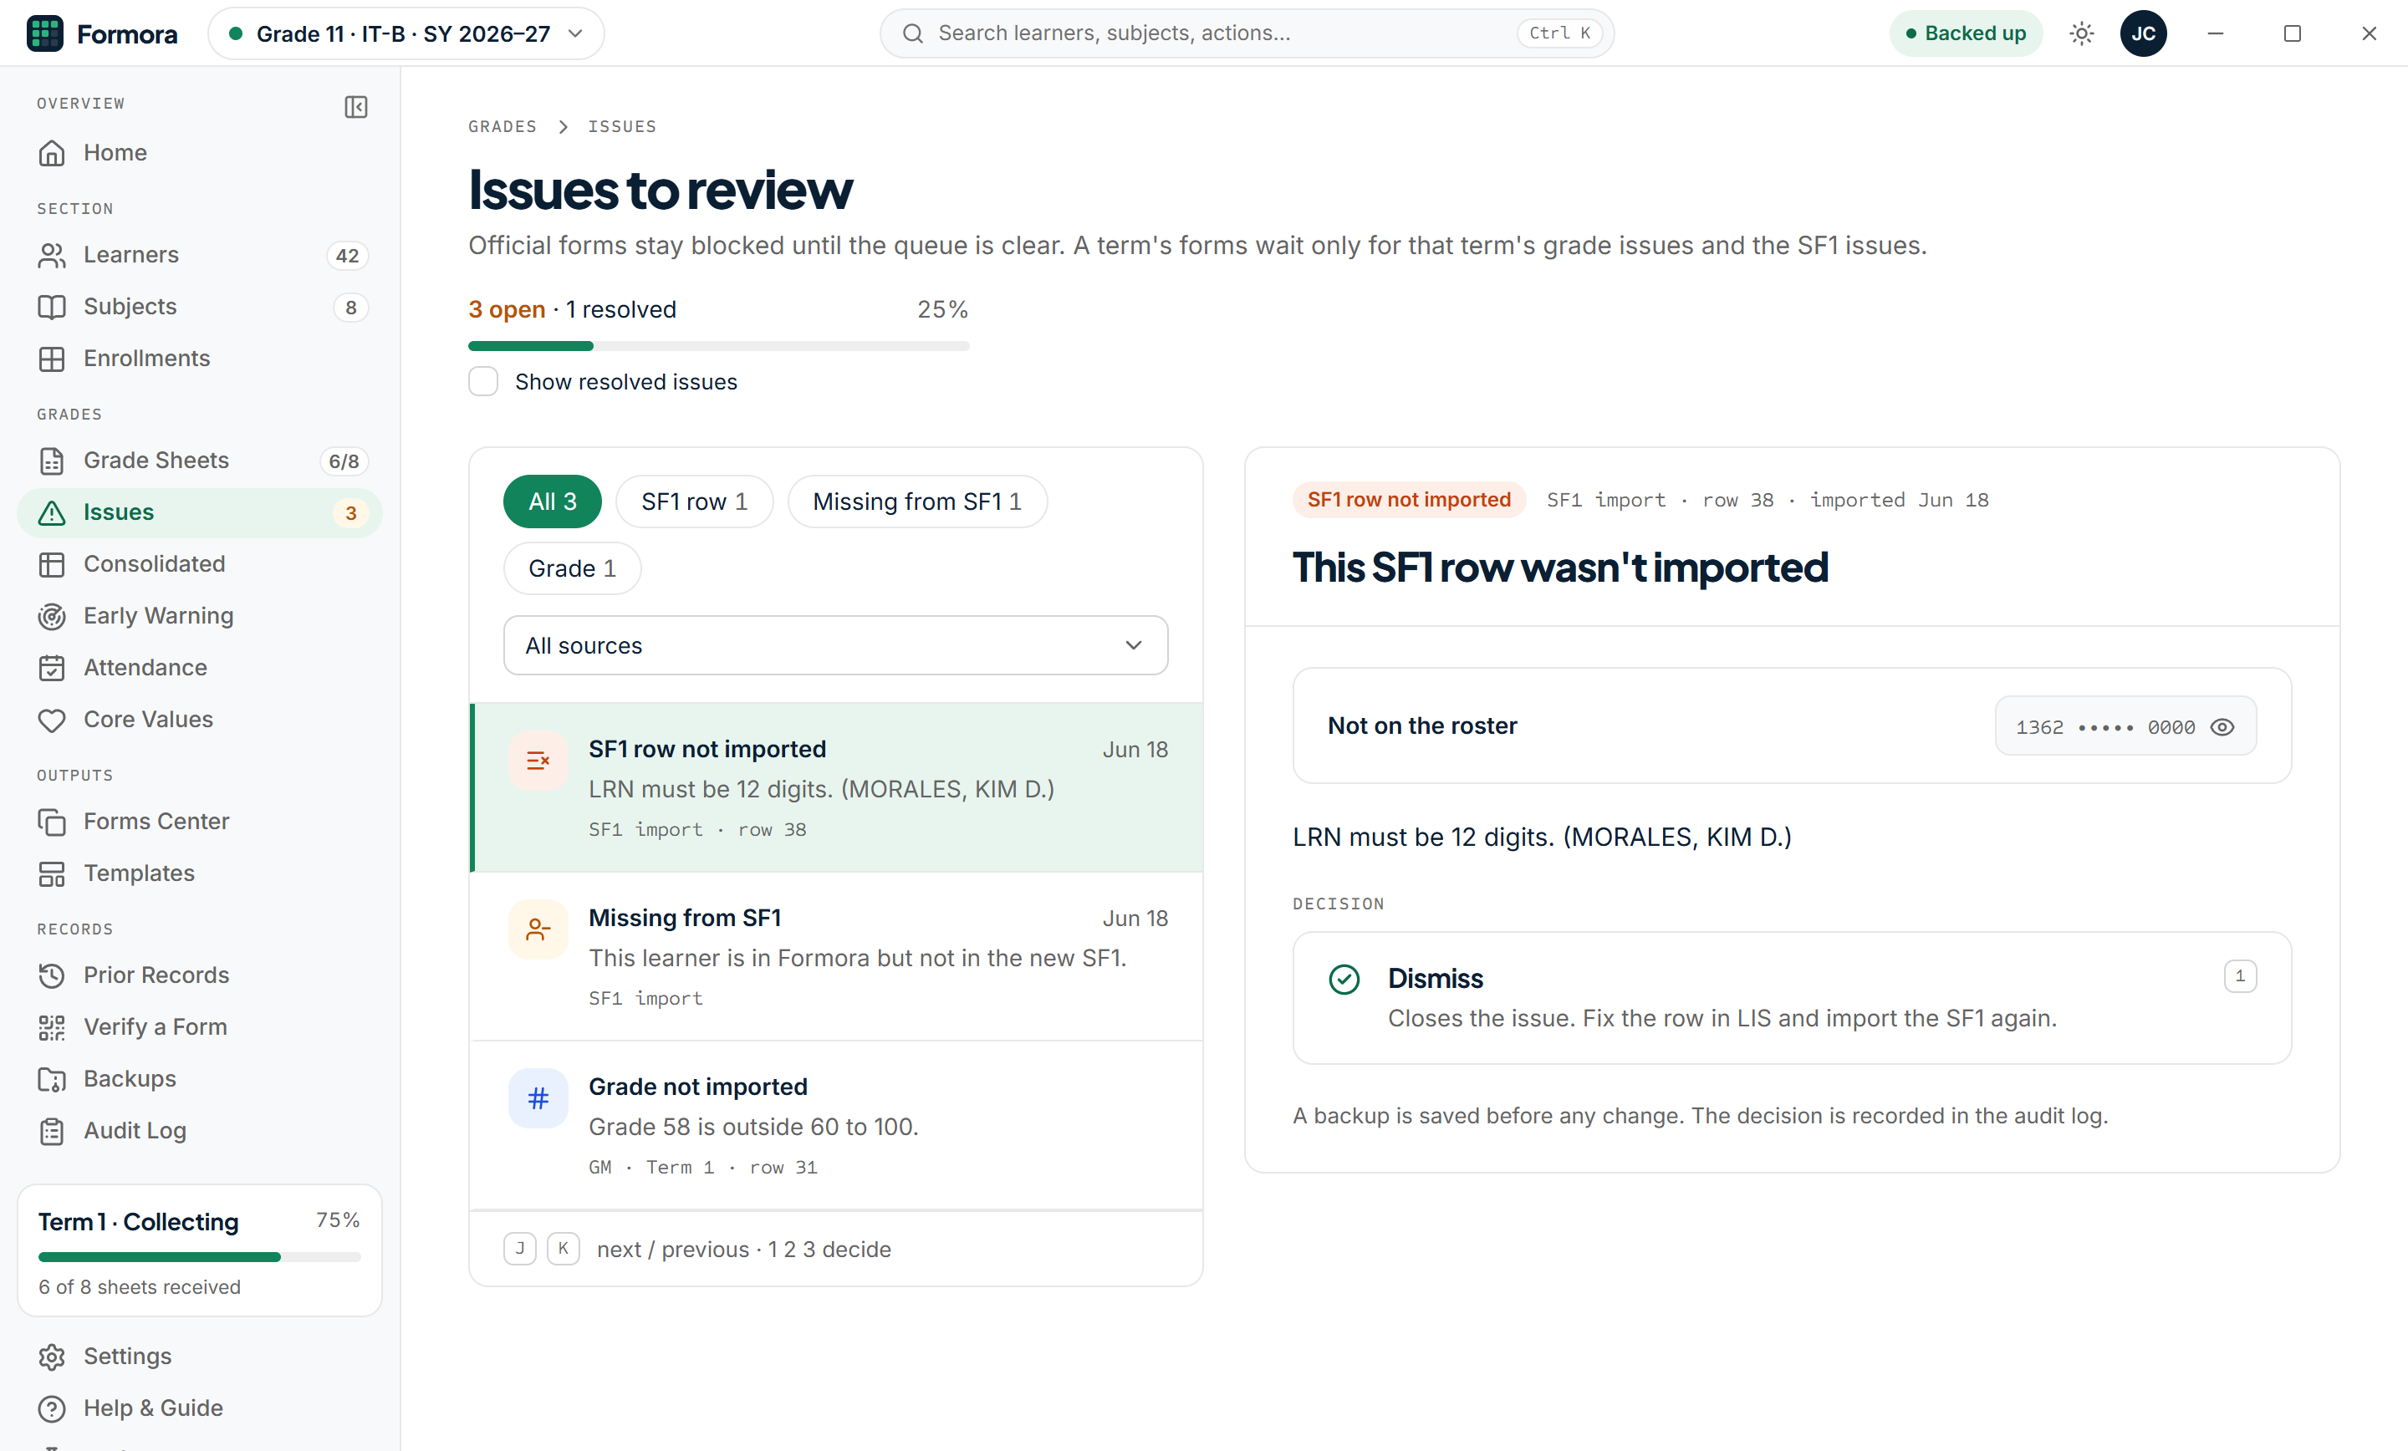Open Forms Center
The image size is (2408, 1451).
coord(199,821)
